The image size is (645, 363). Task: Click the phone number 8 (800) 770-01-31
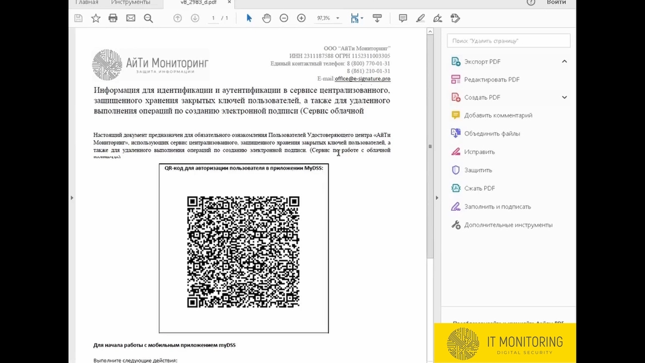pyautogui.click(x=368, y=64)
